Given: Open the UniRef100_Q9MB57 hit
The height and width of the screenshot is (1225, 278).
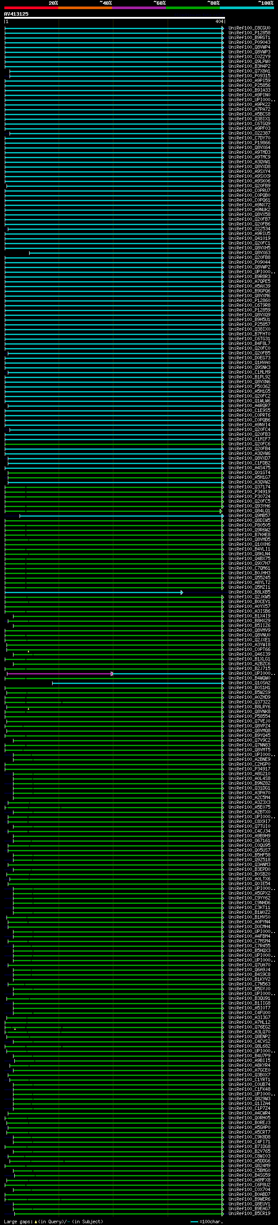Looking at the screenshot, I should click(249, 515).
